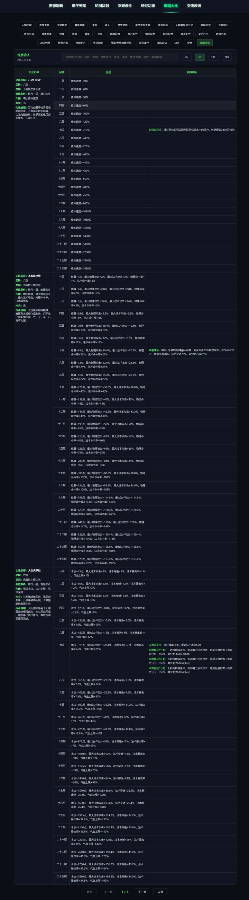The image size is (249, 900).
Task: Open the 交流反馈 navigation tab
Action: [x=194, y=6]
